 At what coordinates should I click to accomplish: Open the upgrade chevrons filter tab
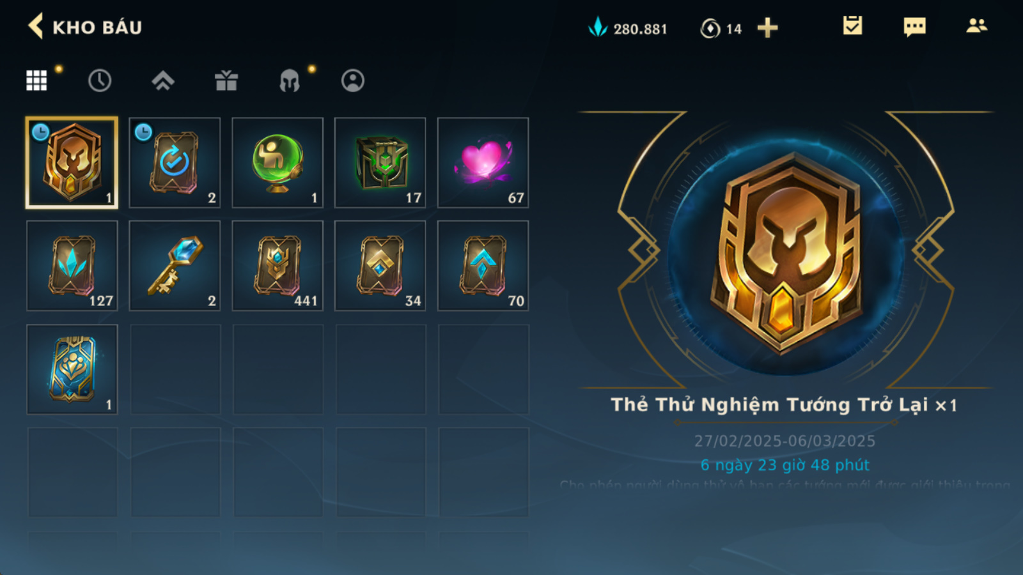(163, 80)
